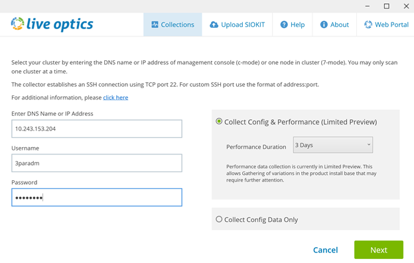The width and height of the screenshot is (414, 263).
Task: Click the 'Performance Duration' label
Action: point(256,147)
